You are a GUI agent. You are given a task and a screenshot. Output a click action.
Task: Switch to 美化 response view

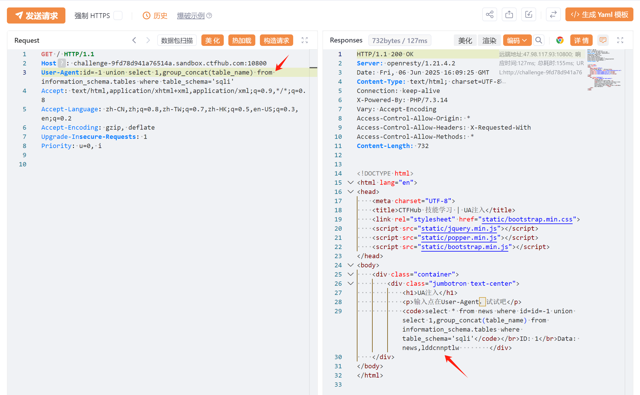tap(465, 40)
